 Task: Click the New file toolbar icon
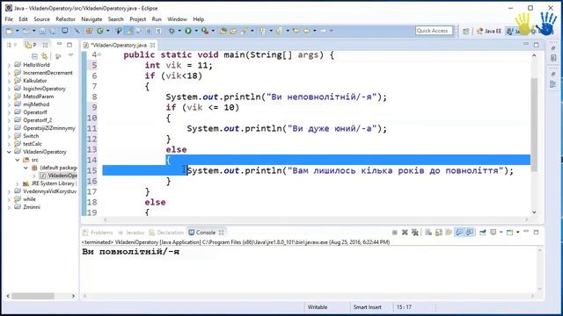[10, 31]
